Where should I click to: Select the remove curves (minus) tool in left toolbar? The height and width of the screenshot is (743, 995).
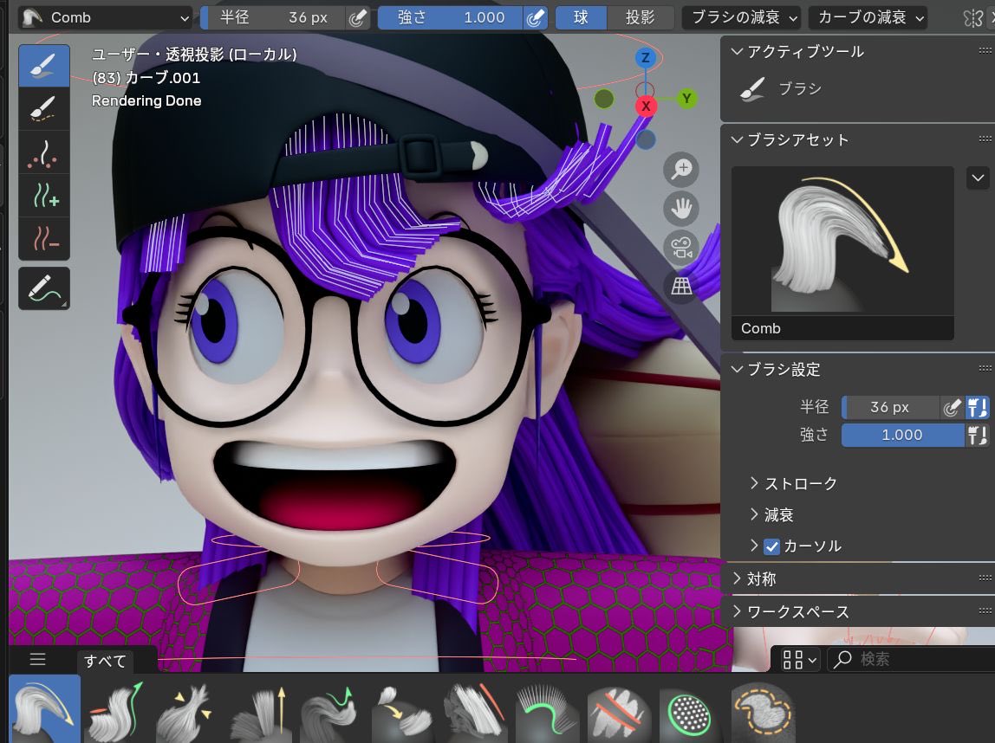pos(44,239)
